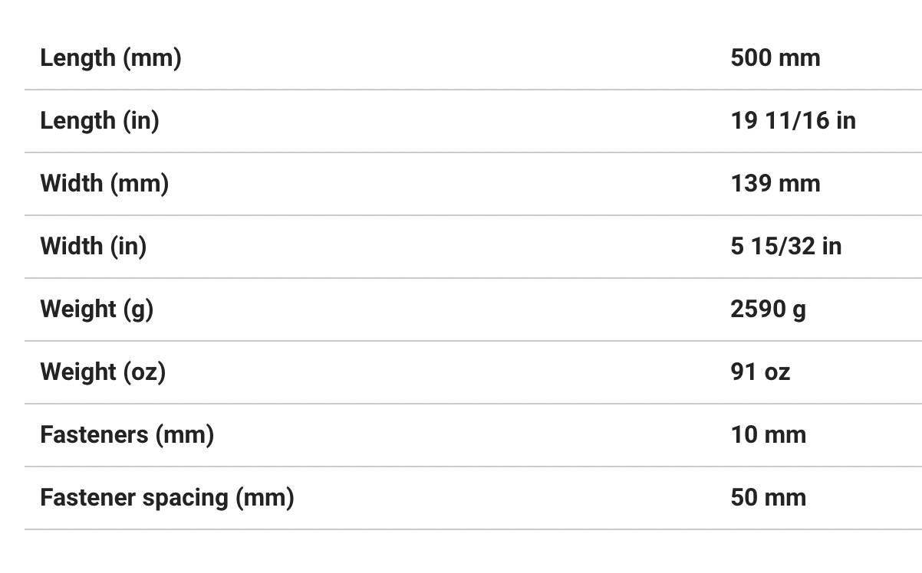Click the "Width (in)" row label
The image size is (922, 573).
pyautogui.click(x=93, y=247)
